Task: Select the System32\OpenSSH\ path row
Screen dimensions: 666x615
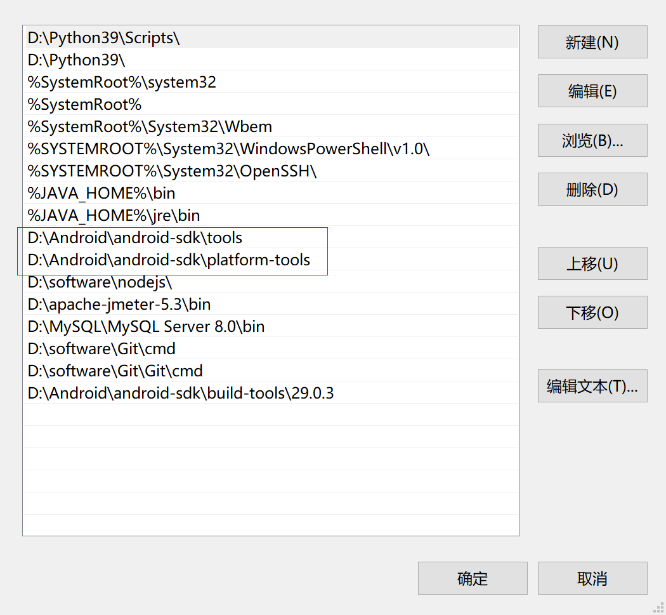Action: tap(271, 171)
